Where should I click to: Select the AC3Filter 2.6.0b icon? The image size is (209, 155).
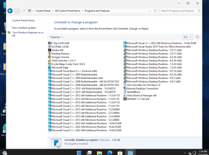tap(50, 47)
